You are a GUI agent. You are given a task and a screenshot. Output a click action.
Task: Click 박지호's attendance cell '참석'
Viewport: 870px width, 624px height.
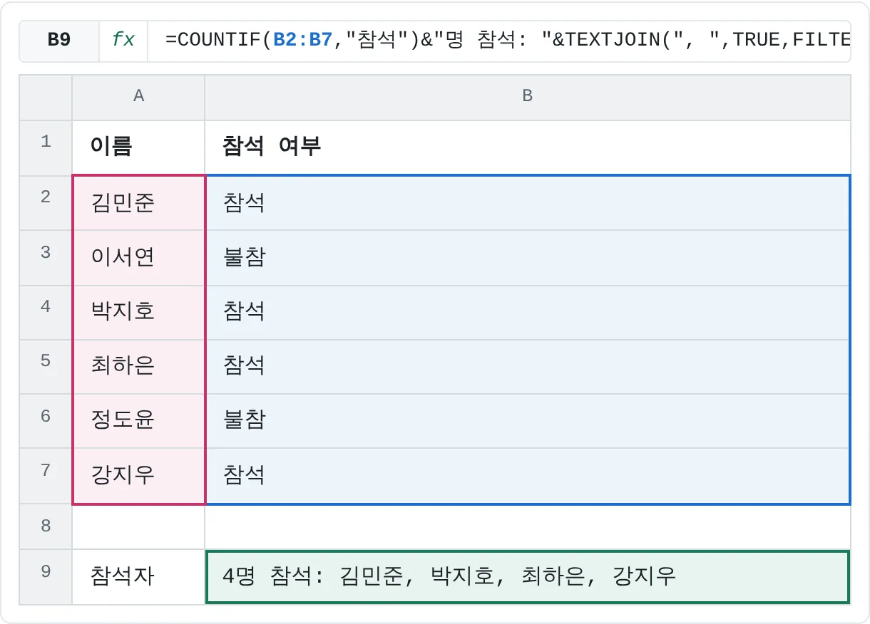click(528, 312)
